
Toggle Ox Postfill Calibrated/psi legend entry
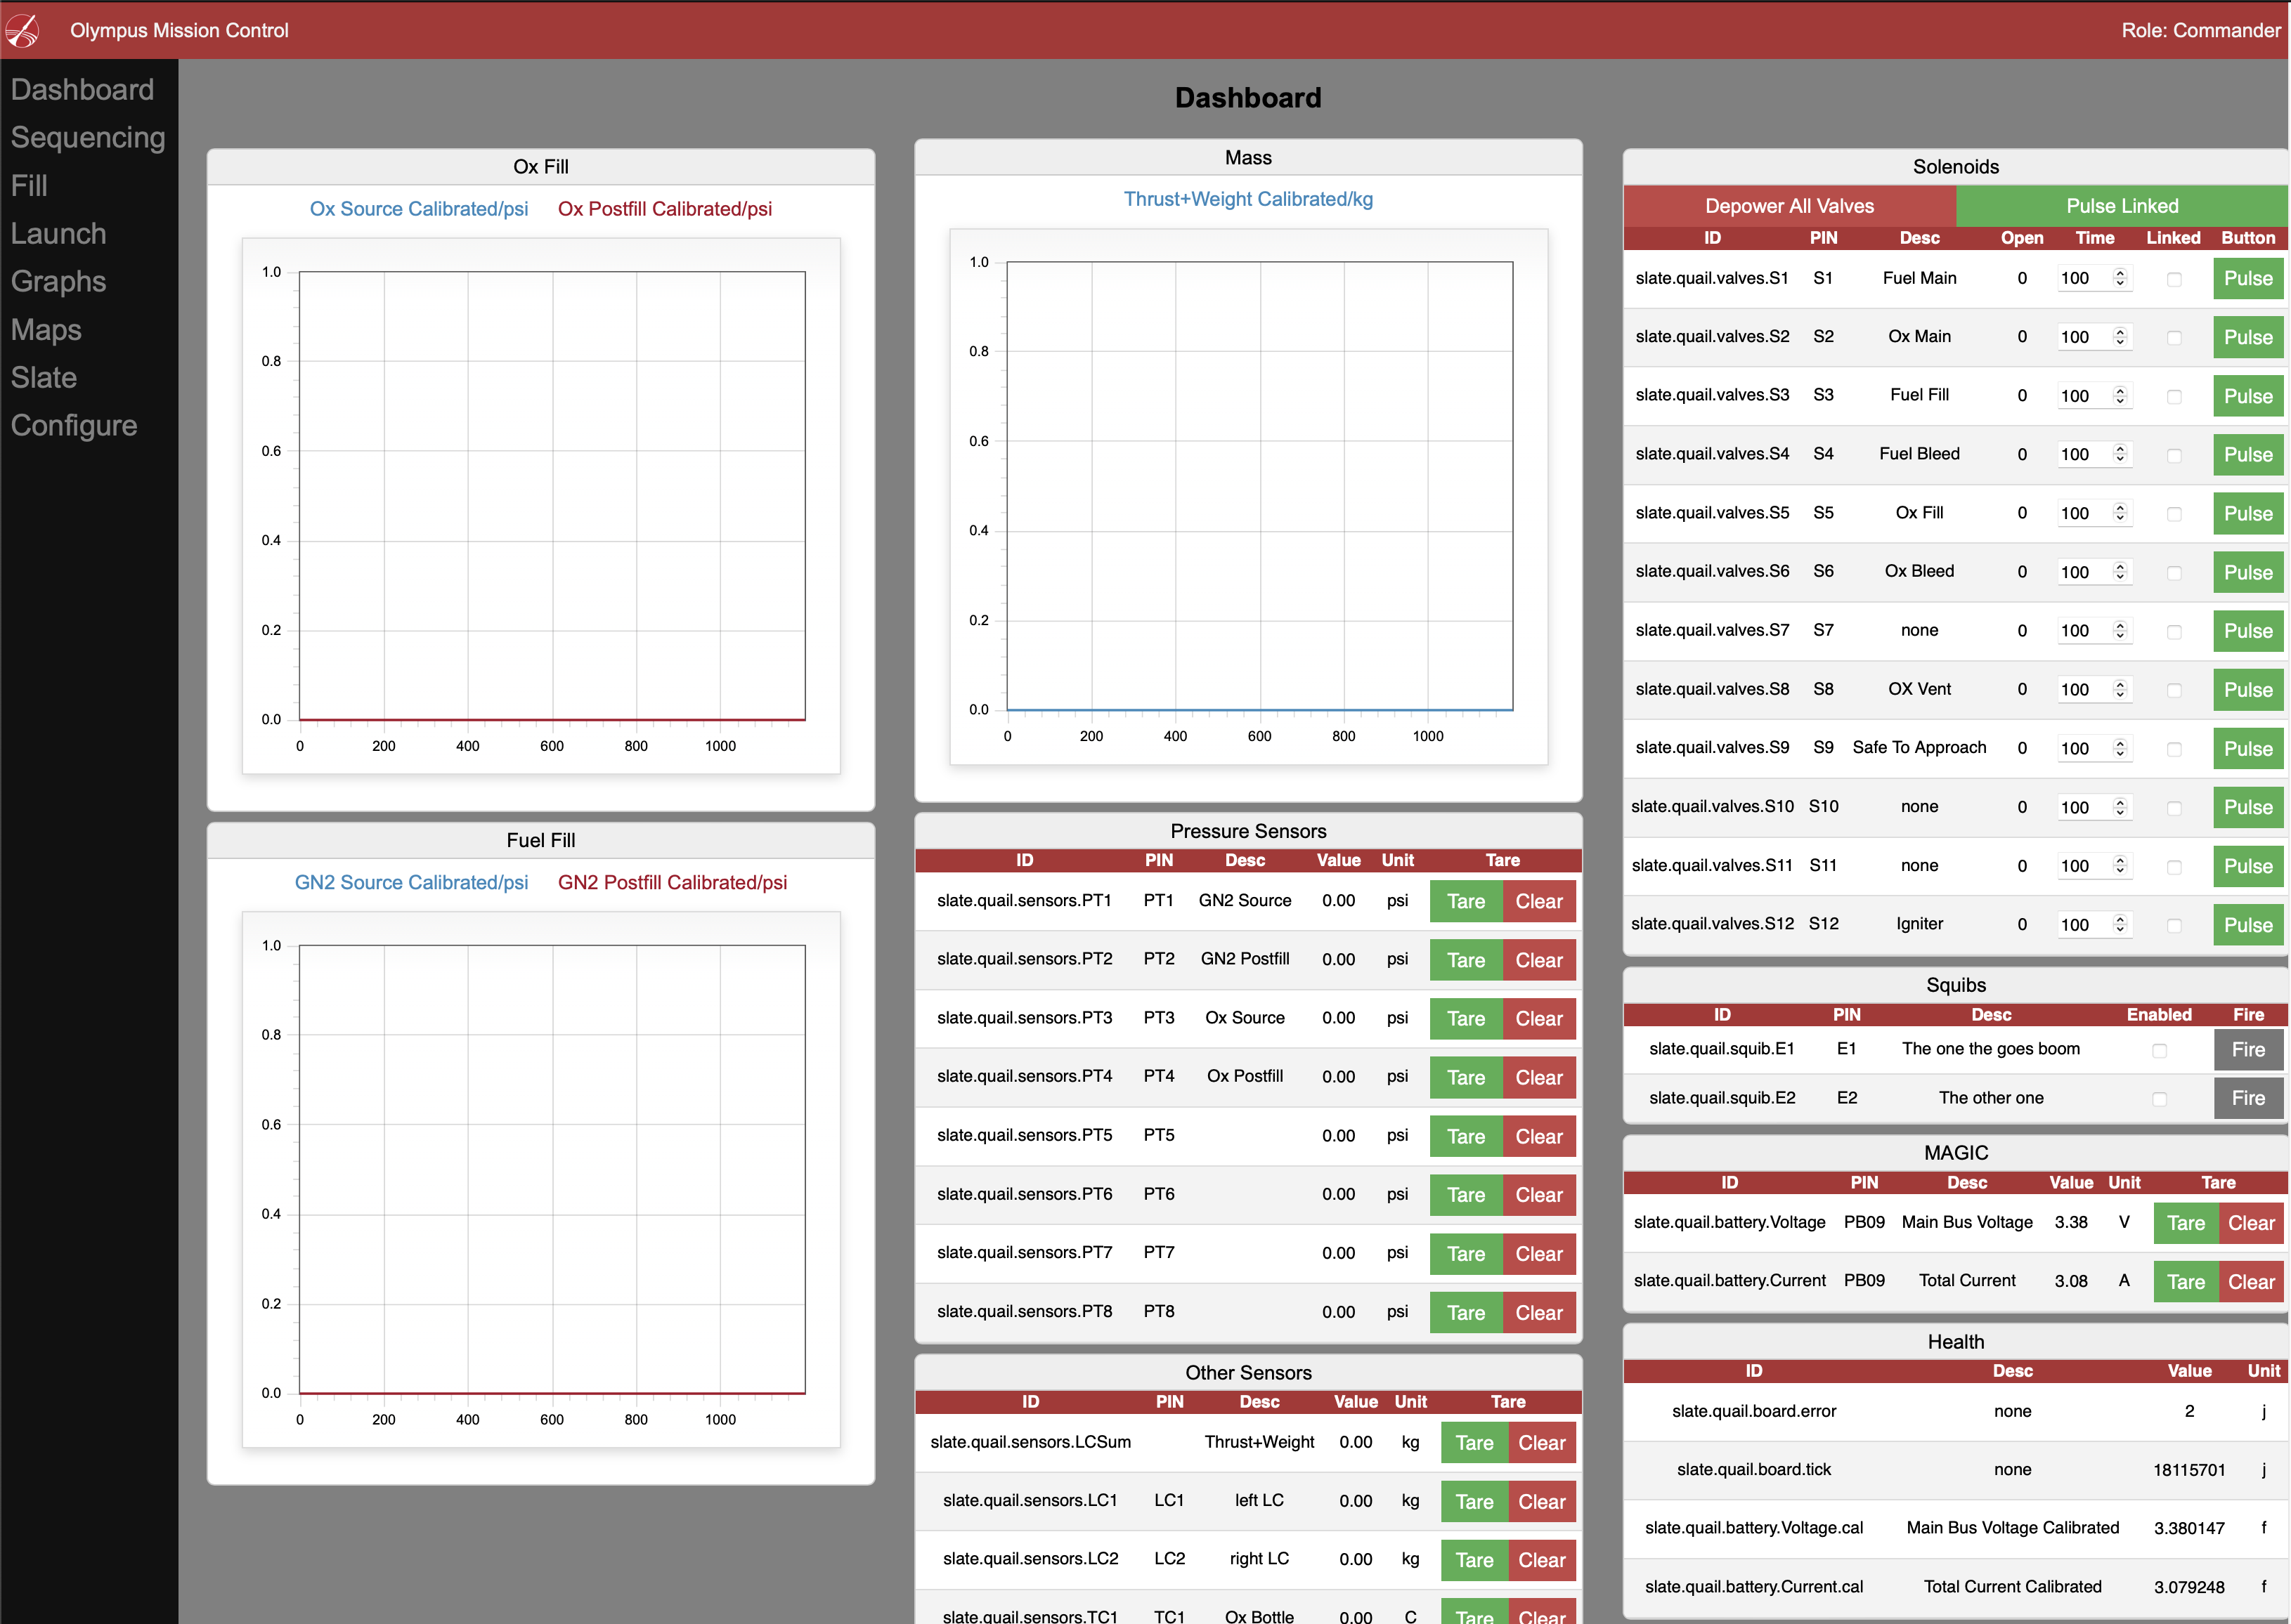pyautogui.click(x=664, y=209)
